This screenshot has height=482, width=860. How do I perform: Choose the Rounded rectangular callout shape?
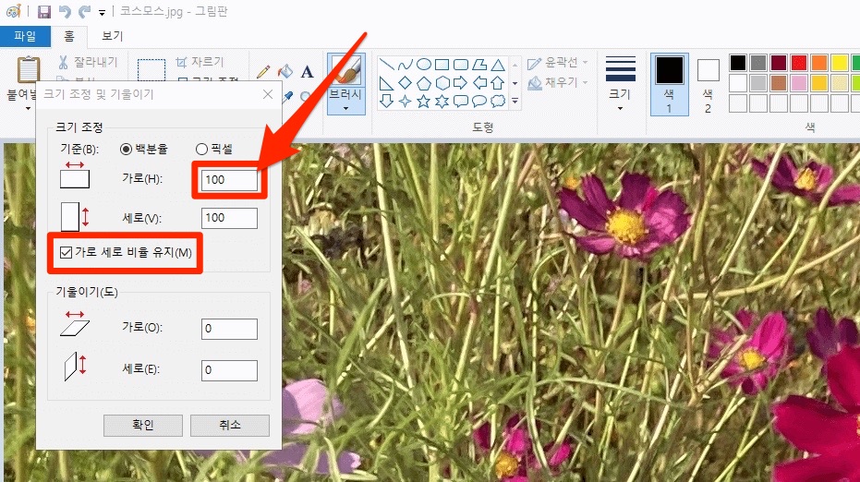point(461,101)
